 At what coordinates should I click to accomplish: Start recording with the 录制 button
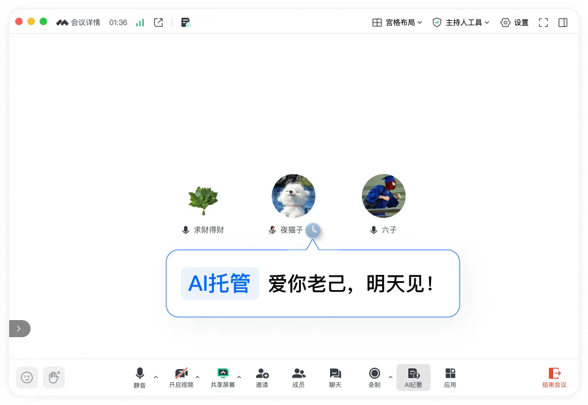pyautogui.click(x=374, y=377)
